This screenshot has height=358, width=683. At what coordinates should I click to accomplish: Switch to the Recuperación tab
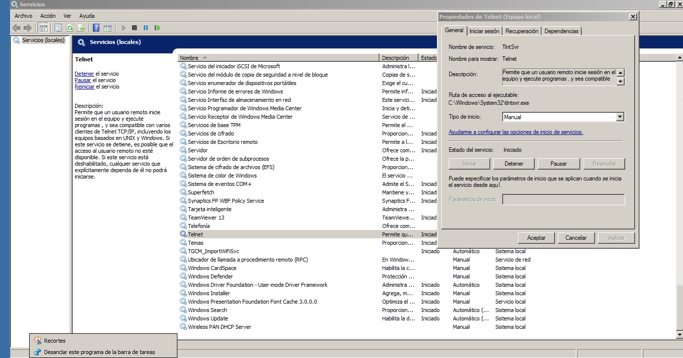coord(522,31)
